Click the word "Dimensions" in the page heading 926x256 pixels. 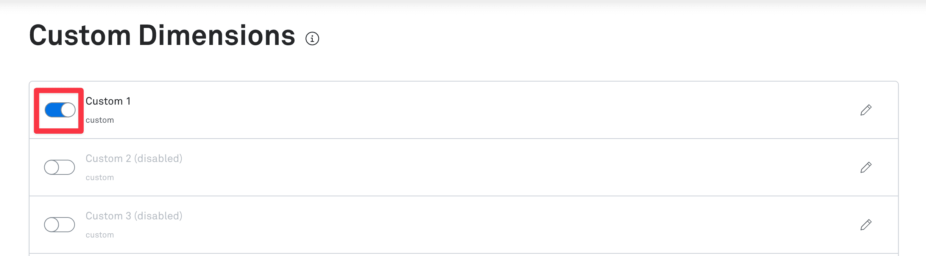[x=217, y=35]
